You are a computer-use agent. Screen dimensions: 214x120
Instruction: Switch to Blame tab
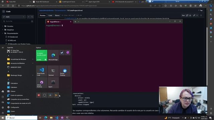57,15
